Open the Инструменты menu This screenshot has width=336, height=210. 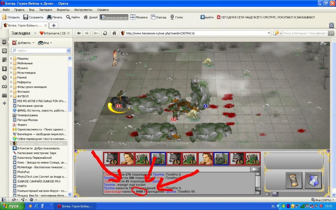(83, 10)
